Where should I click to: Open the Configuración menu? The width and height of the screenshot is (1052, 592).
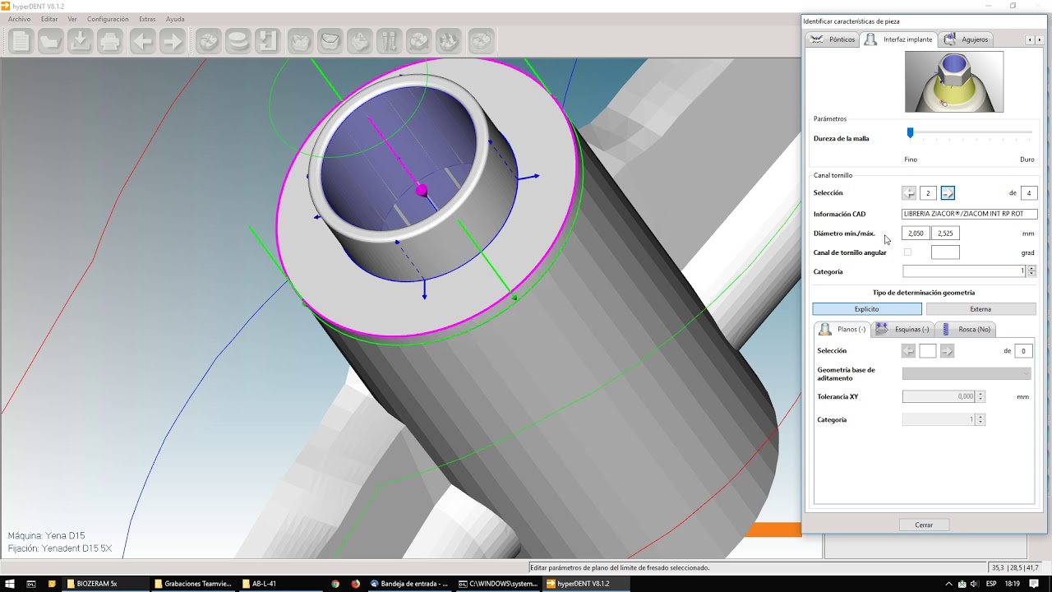tap(108, 19)
